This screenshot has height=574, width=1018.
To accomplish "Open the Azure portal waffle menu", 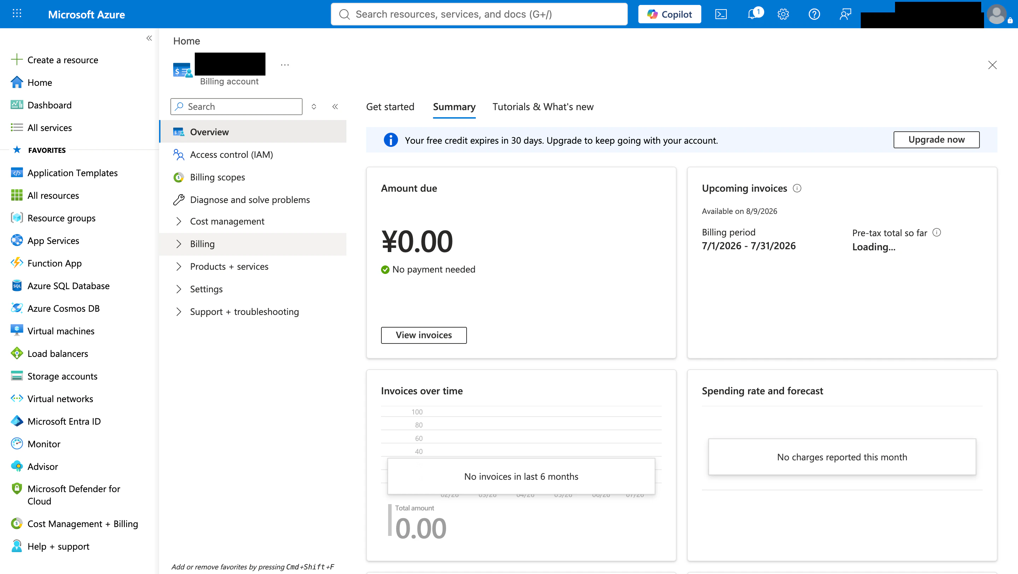I will (x=17, y=14).
